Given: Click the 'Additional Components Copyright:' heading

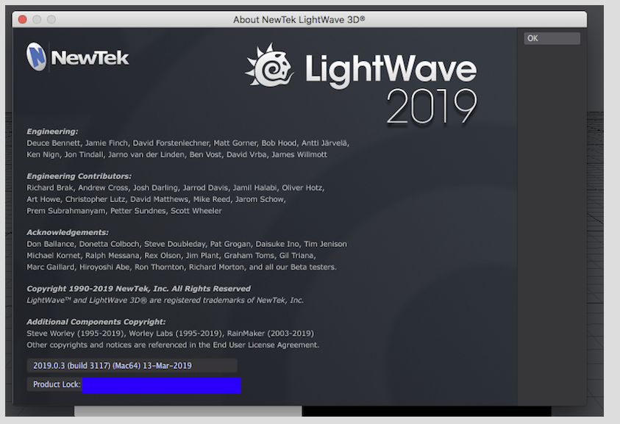Looking at the screenshot, I should pos(96,322).
